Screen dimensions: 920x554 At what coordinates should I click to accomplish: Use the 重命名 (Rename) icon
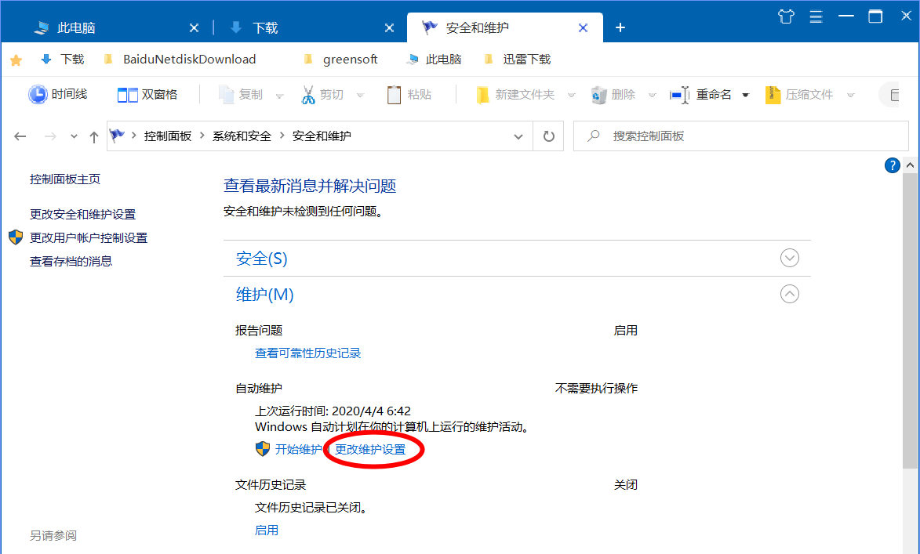point(679,94)
